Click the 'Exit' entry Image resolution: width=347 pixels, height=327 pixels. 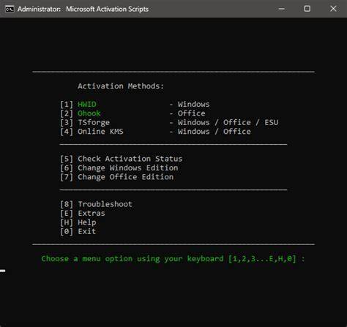click(x=87, y=231)
